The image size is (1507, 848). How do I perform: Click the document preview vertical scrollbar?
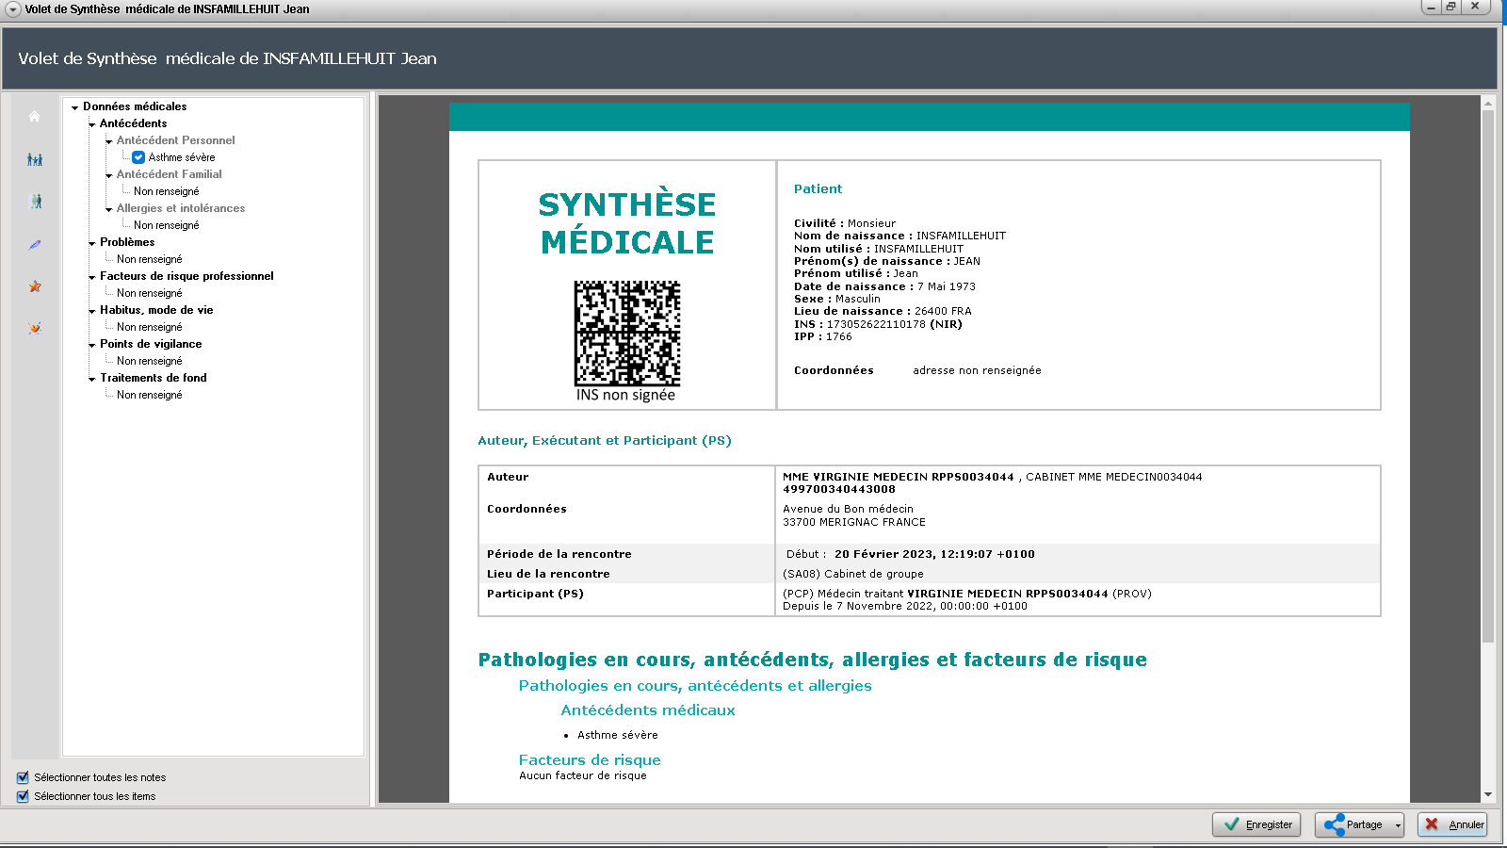pos(1488,377)
